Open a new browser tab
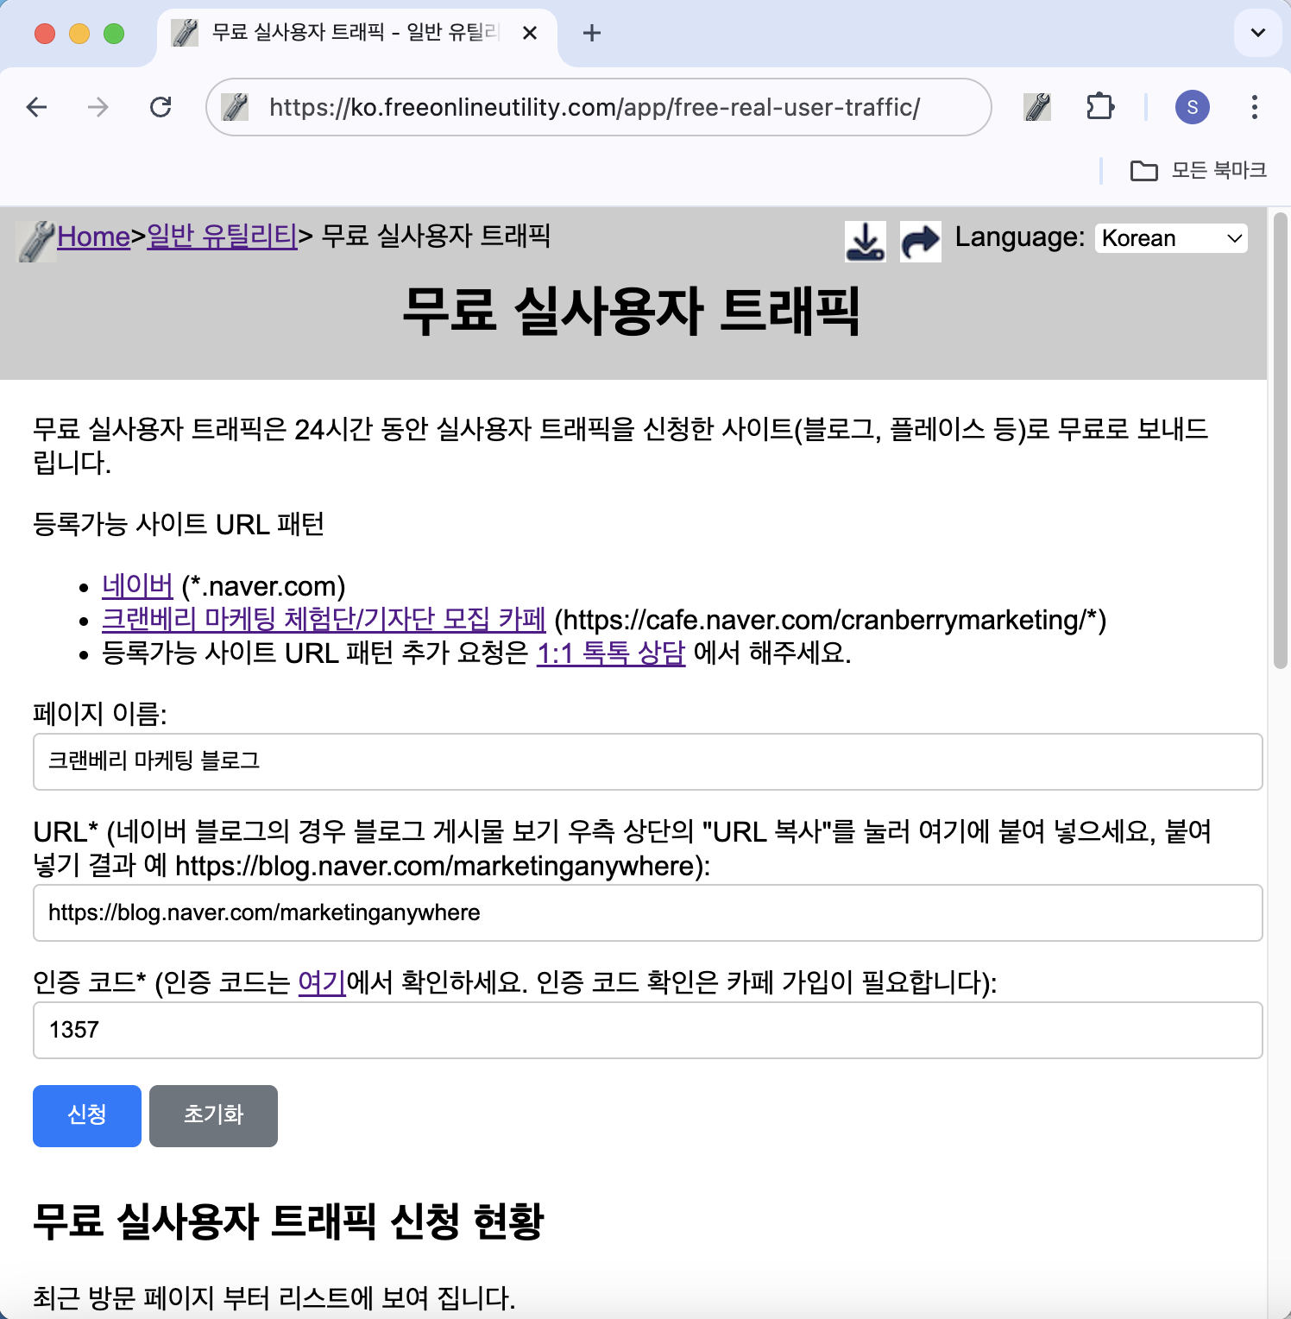 pyautogui.click(x=592, y=33)
